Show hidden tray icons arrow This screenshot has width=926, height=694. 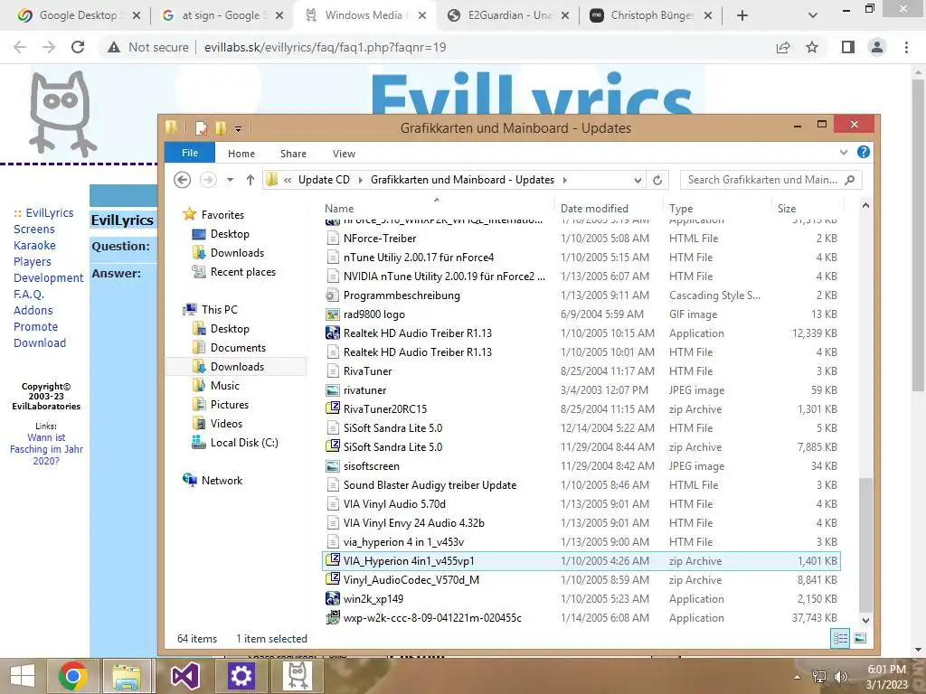[x=798, y=677]
